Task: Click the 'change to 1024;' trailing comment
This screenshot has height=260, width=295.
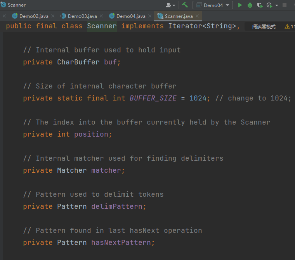Action: (x=253, y=98)
